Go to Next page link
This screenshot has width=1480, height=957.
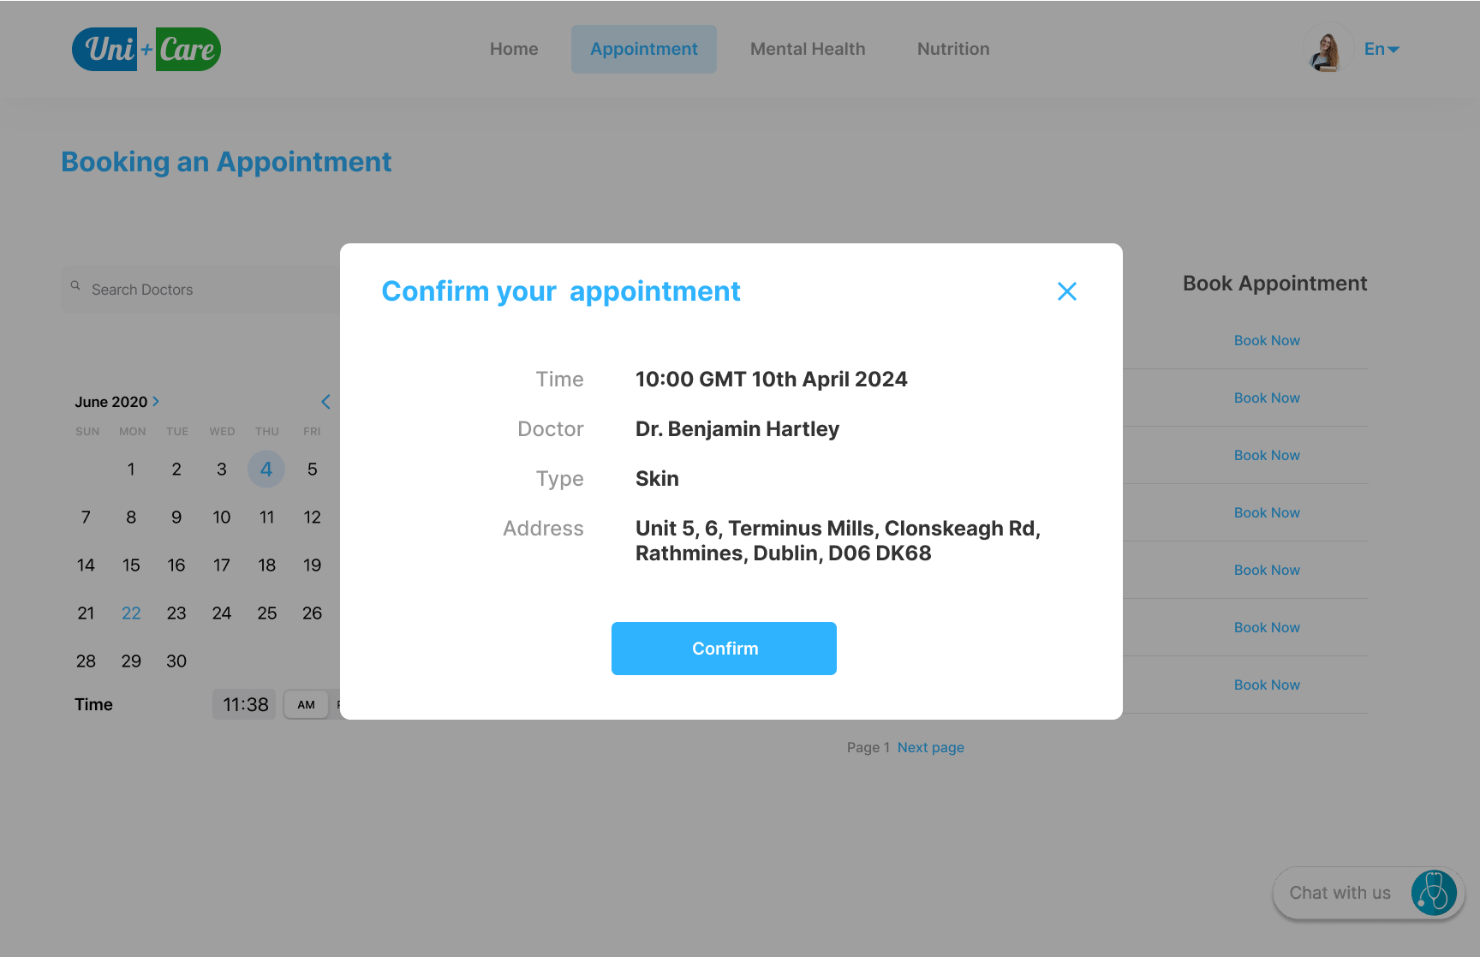(931, 747)
